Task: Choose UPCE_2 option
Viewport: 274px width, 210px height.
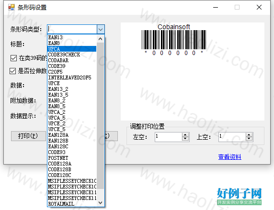Action: (72, 123)
